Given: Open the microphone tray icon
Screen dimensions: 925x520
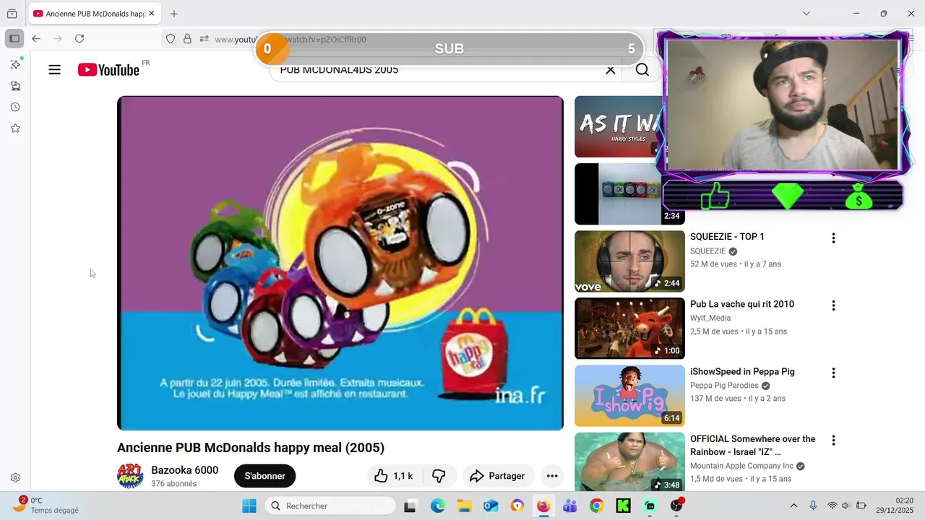Looking at the screenshot, I should click(813, 506).
